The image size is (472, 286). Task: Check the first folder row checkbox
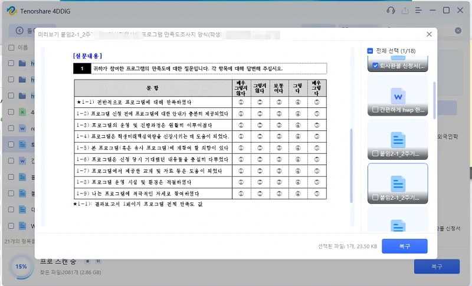(11, 63)
